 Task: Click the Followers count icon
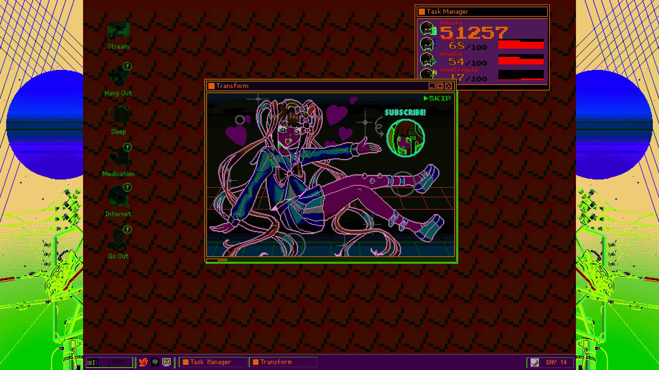pos(428,29)
